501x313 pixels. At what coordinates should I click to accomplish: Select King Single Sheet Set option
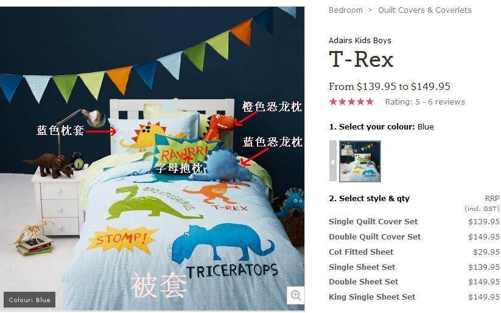[x=372, y=297]
